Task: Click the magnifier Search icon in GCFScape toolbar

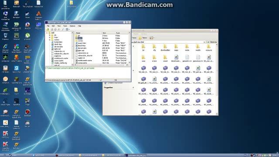Action: click(63, 29)
